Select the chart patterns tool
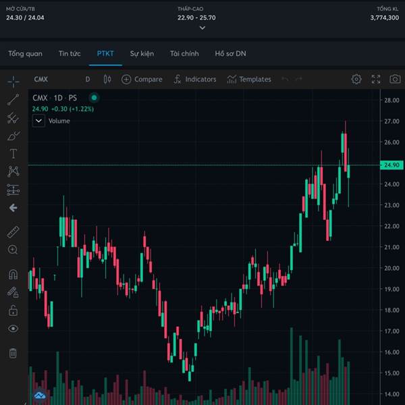The width and height of the screenshot is (405, 405). pos(13,171)
